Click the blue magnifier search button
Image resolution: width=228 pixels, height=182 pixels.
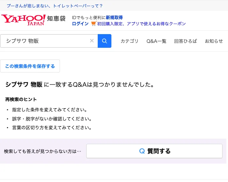(x=105, y=41)
